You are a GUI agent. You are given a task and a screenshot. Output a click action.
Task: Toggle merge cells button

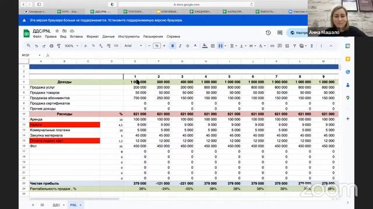click(220, 46)
